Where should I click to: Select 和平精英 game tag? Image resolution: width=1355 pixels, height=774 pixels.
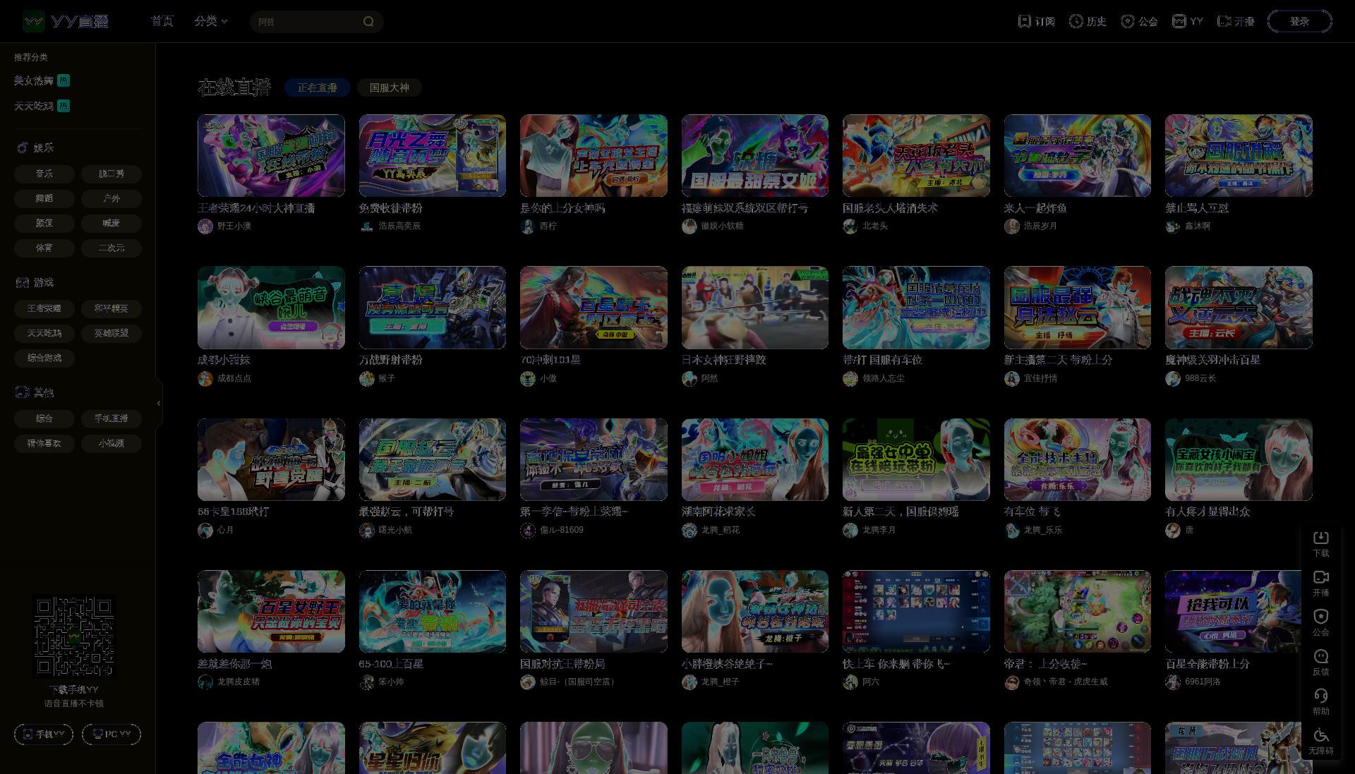click(112, 308)
